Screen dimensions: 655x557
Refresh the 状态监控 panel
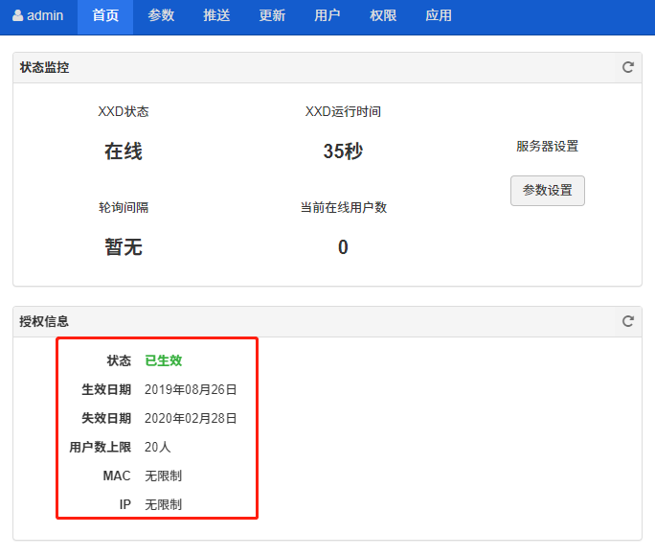[x=628, y=67]
